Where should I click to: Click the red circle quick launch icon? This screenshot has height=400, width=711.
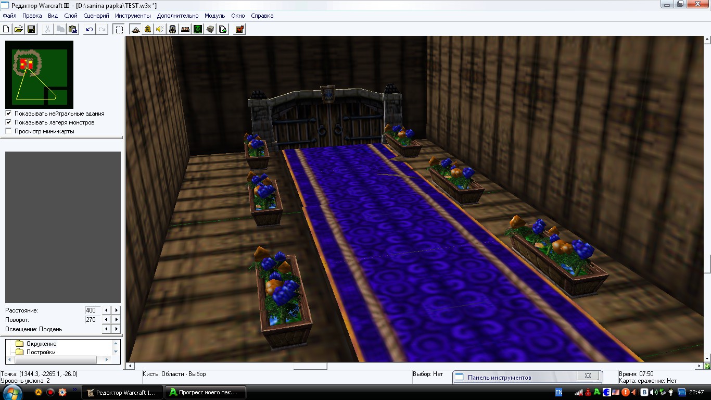[50, 392]
